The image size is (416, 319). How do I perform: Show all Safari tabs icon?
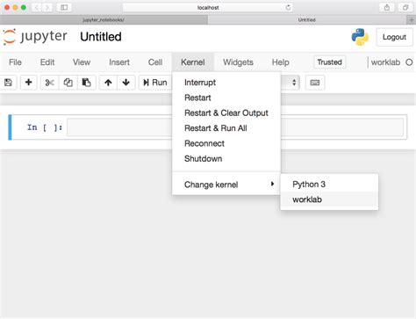tap(405, 7)
